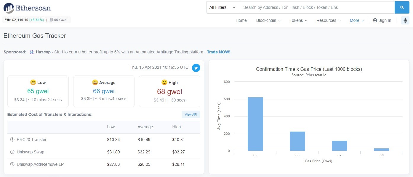This screenshot has height=177, width=413.
Task: Open the All Filters dropdown
Action: [223, 7]
